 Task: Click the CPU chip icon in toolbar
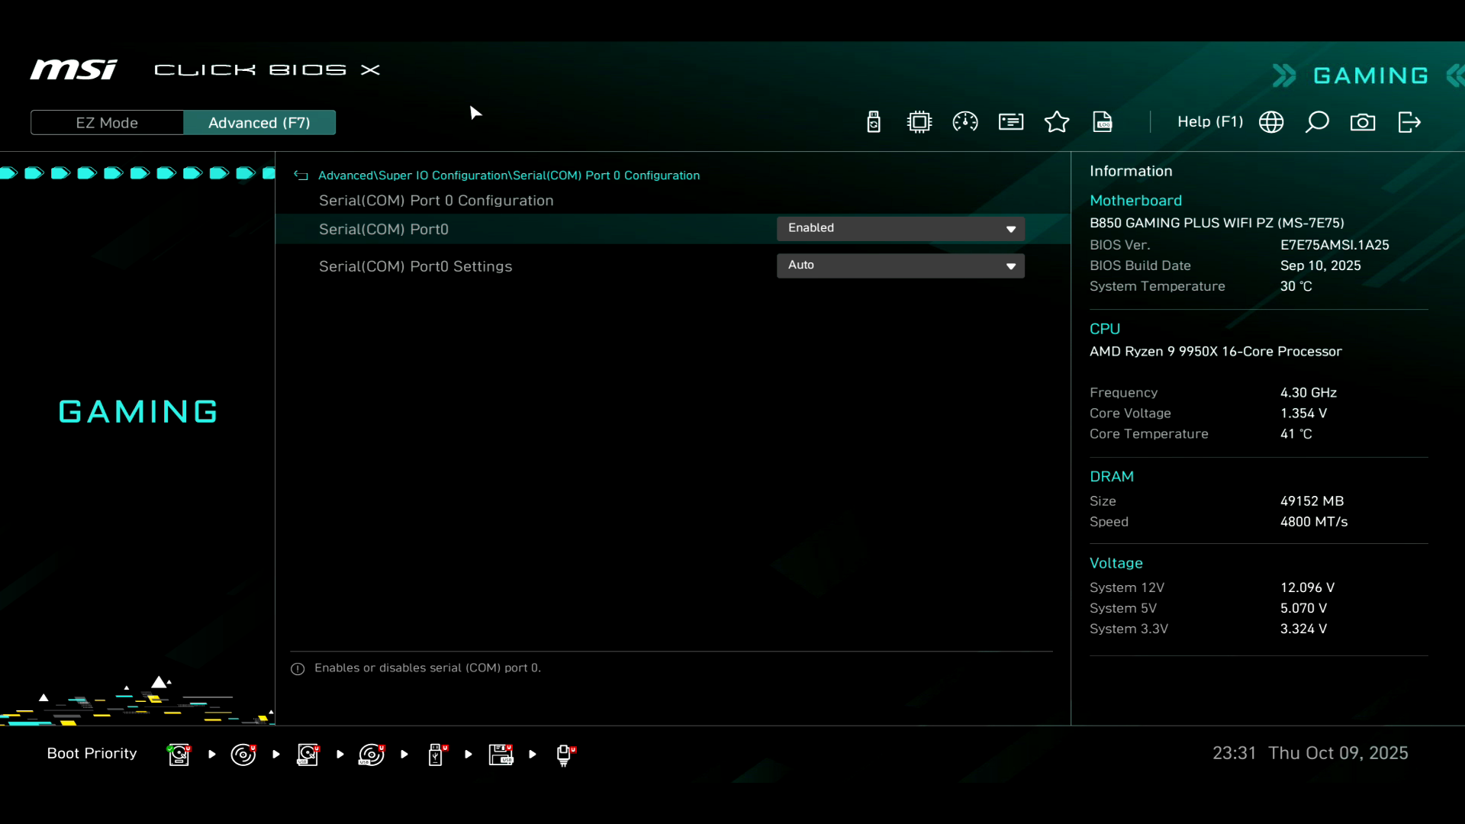pos(919,122)
